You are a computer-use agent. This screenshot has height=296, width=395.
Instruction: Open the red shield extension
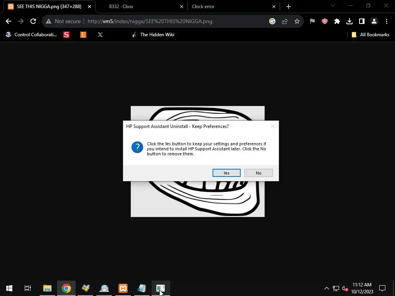(x=325, y=22)
